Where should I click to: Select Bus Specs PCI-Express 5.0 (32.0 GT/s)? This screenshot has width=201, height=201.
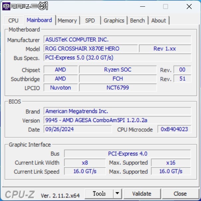(x=117, y=58)
